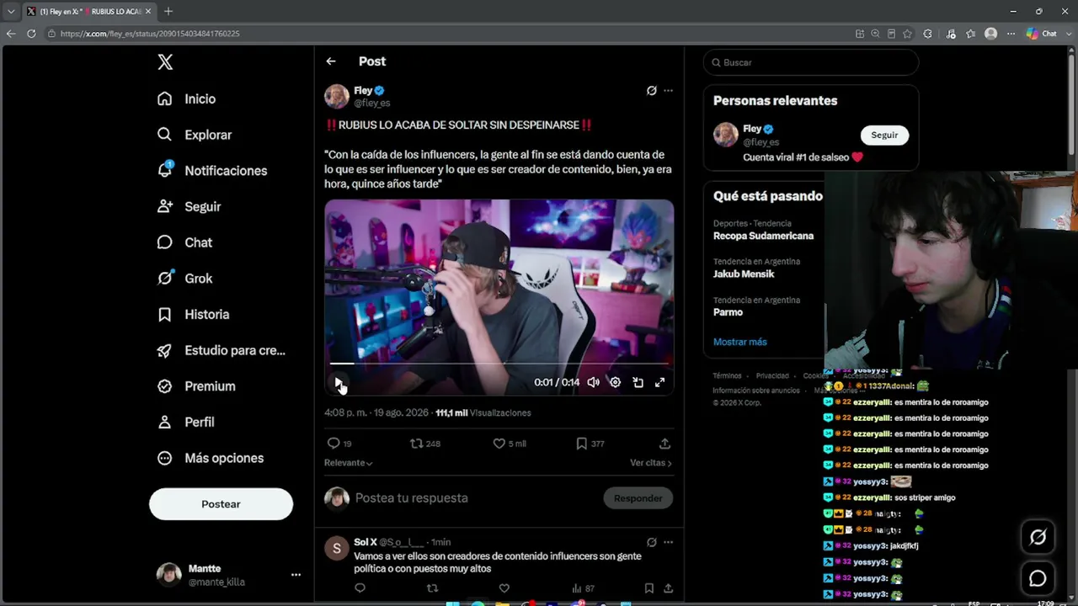Open Explorar from the sidebar
The width and height of the screenshot is (1078, 606).
pyautogui.click(x=194, y=135)
